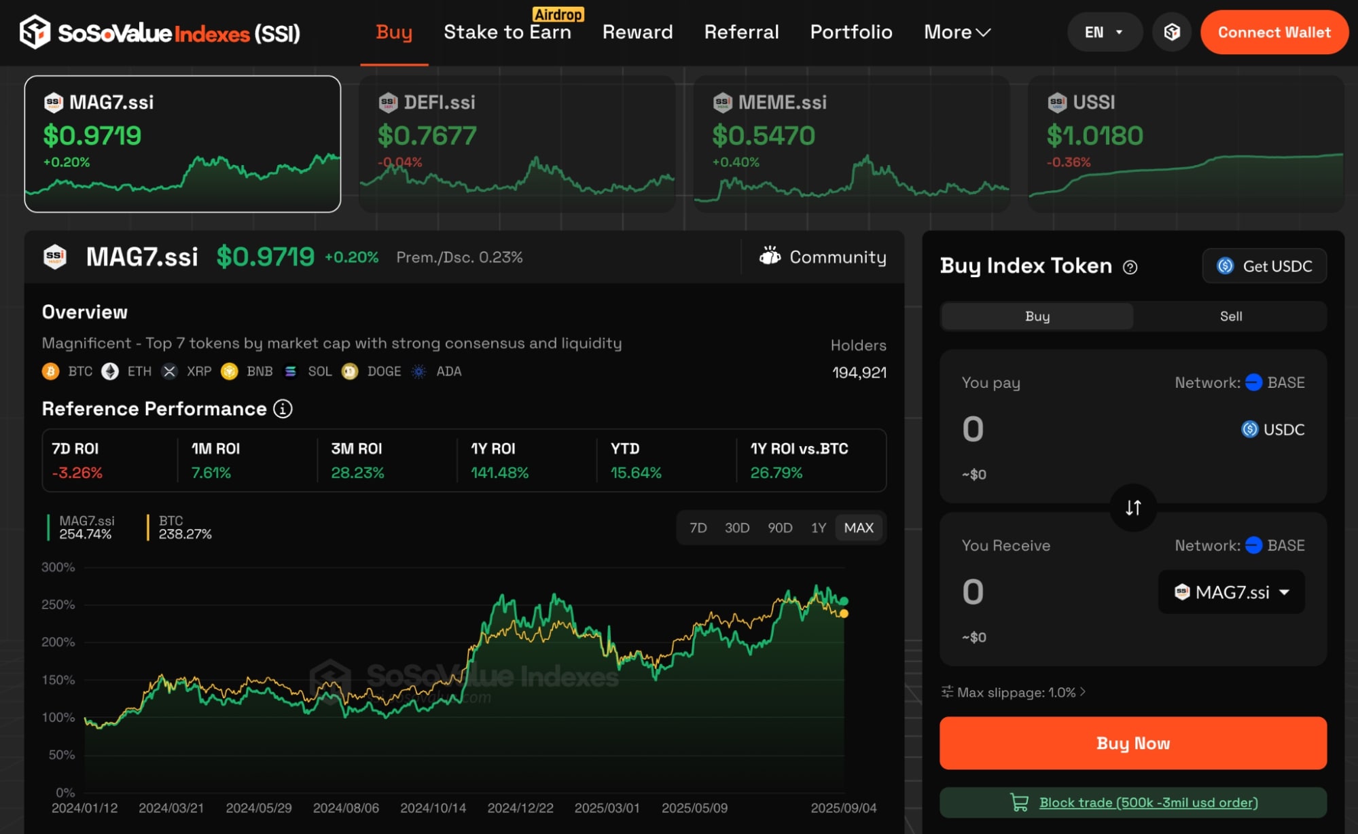
Task: Expand the More menu
Action: 957,32
